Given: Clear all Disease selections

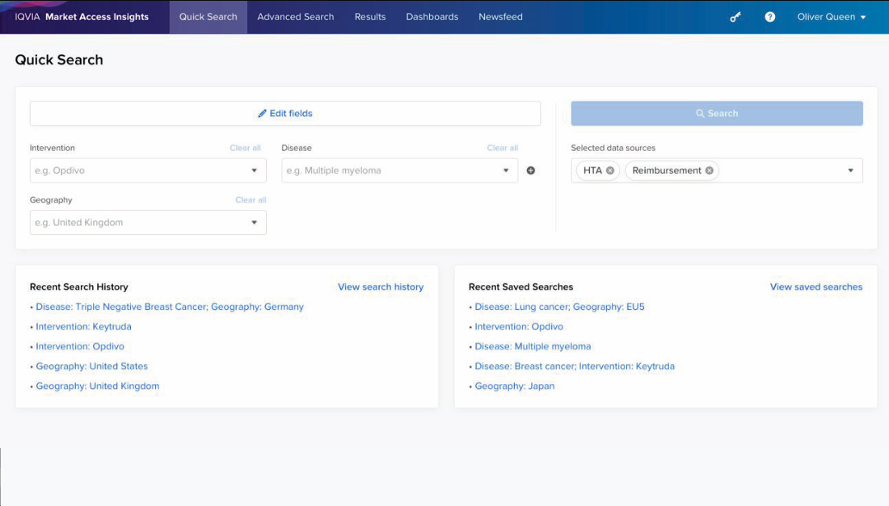Looking at the screenshot, I should tap(503, 148).
